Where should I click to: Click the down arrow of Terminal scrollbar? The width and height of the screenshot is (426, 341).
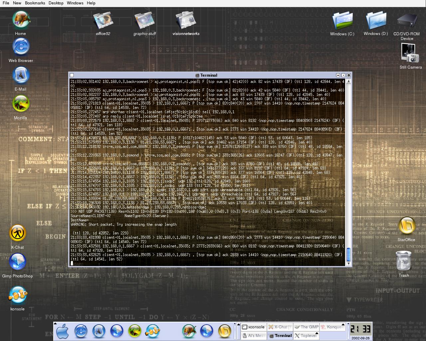348,264
